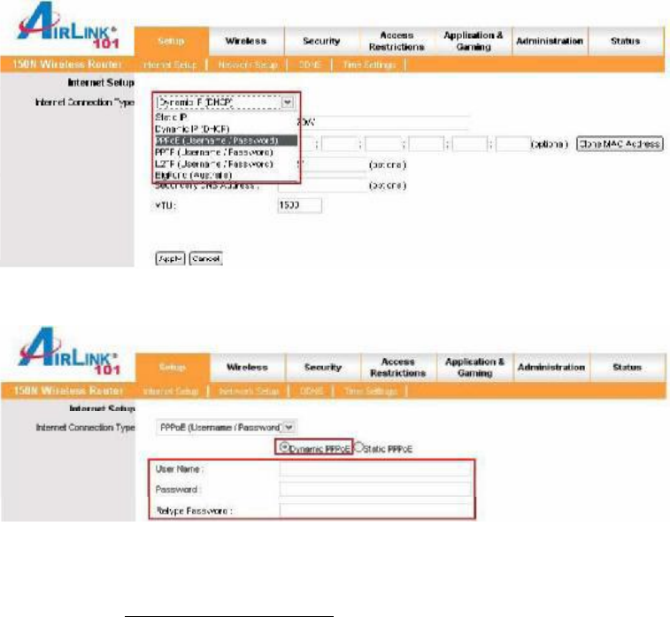Open Access Restrictions tab on the PPPoE page
The width and height of the screenshot is (670, 617).
click(x=398, y=367)
